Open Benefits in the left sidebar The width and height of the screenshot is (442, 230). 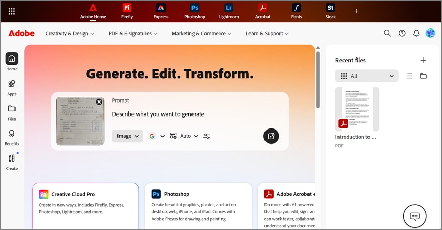[12, 138]
